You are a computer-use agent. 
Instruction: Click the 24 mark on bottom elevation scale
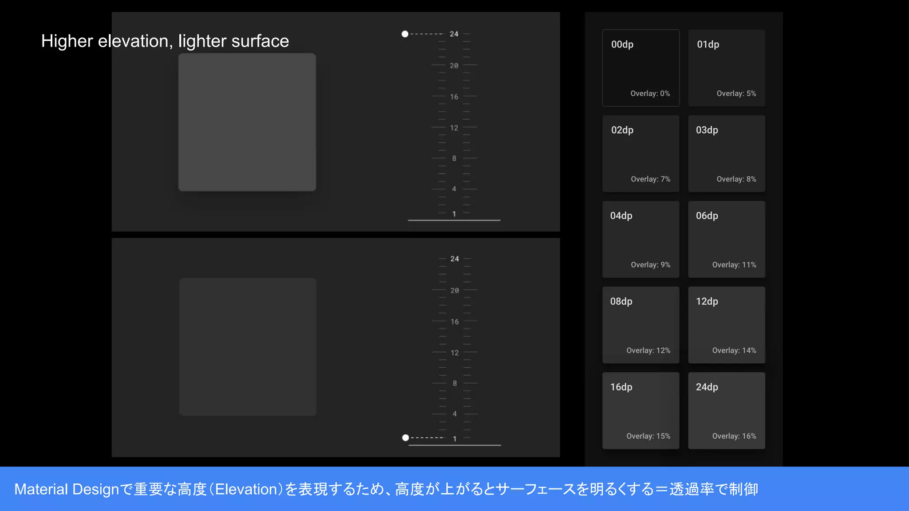(454, 259)
